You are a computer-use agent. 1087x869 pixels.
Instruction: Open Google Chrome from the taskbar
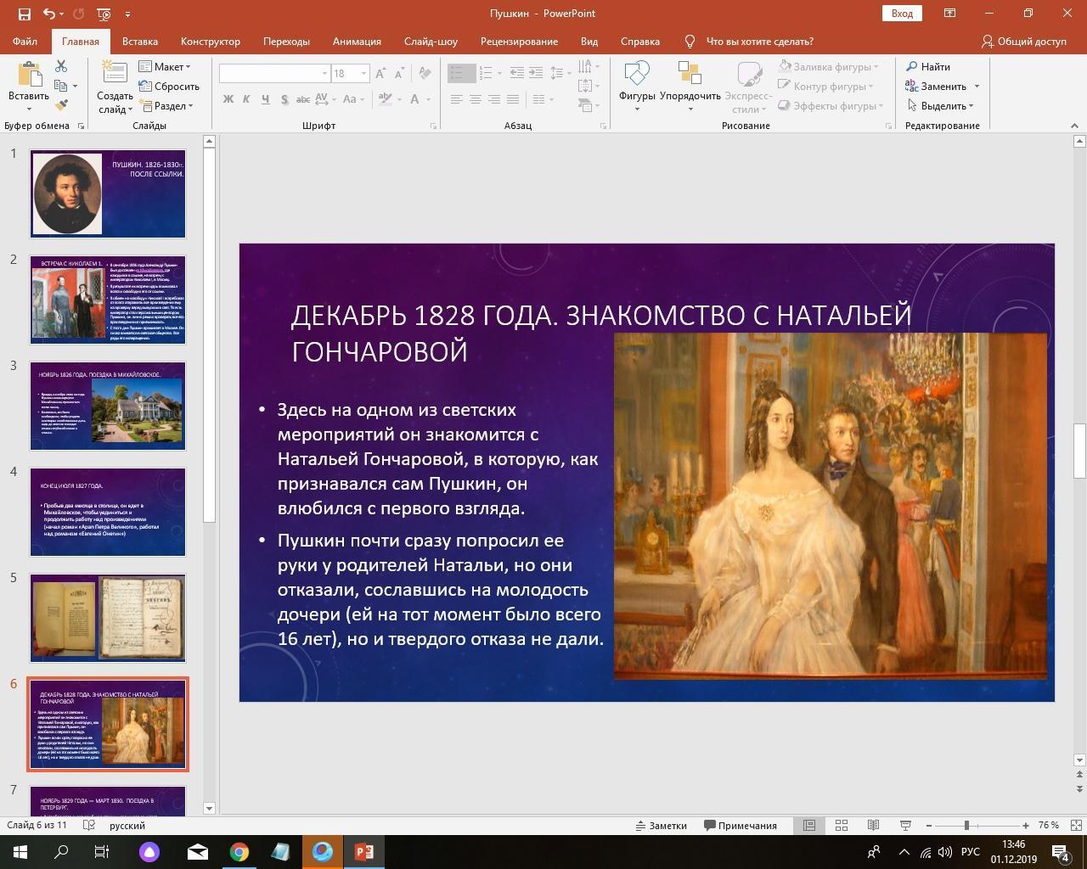coord(239,851)
